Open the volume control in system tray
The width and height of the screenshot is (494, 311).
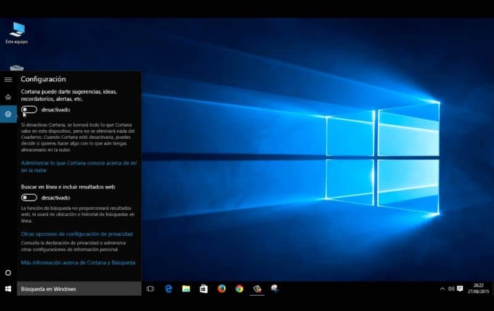pyautogui.click(x=451, y=289)
